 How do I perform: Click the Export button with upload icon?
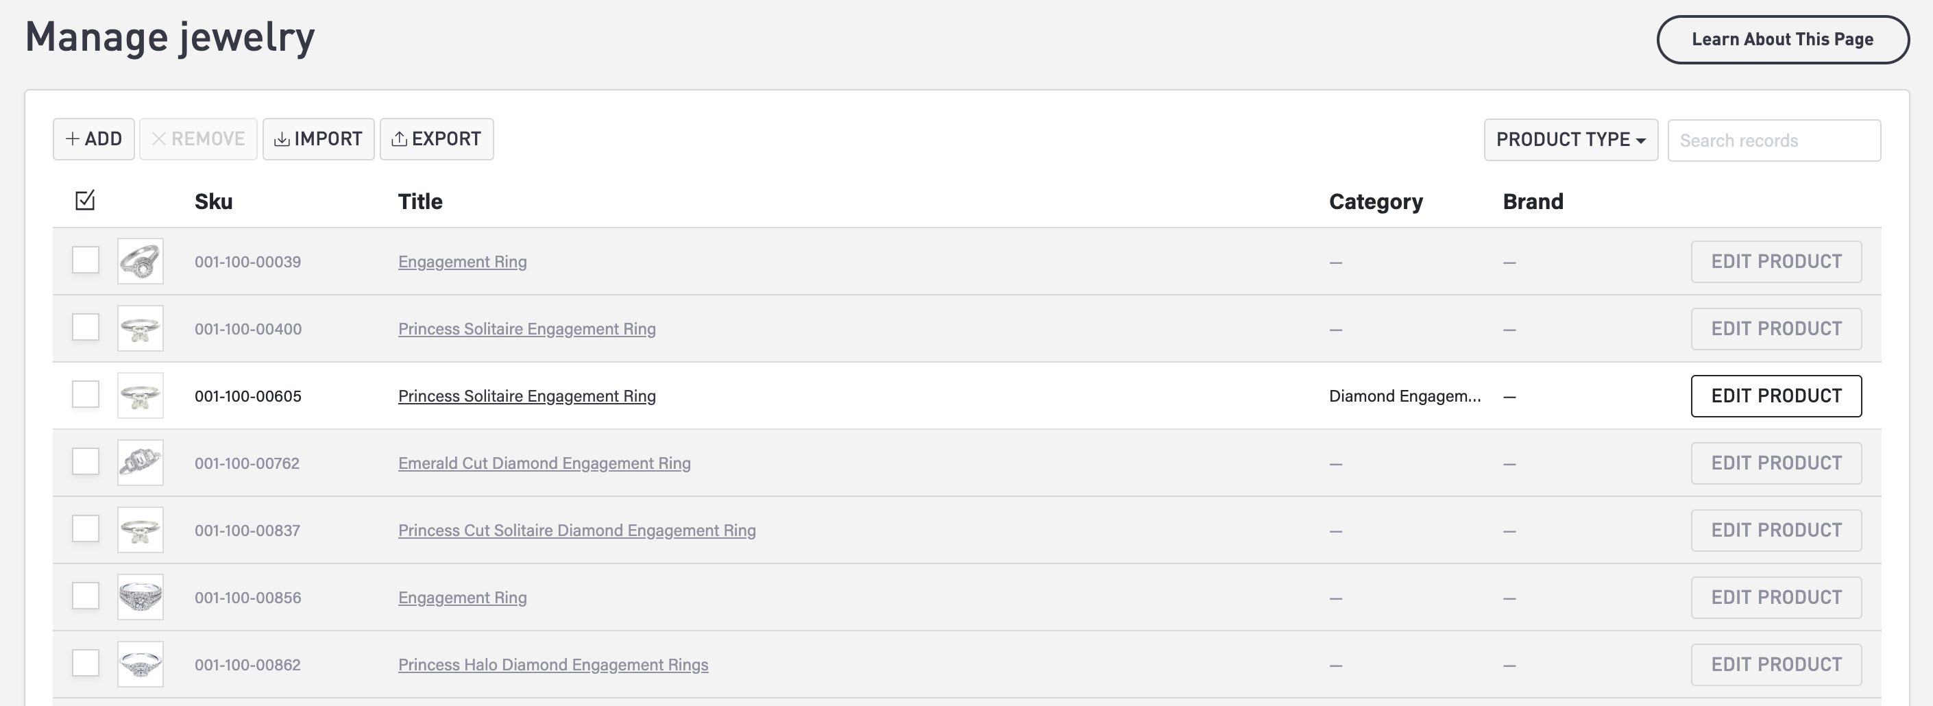[437, 138]
